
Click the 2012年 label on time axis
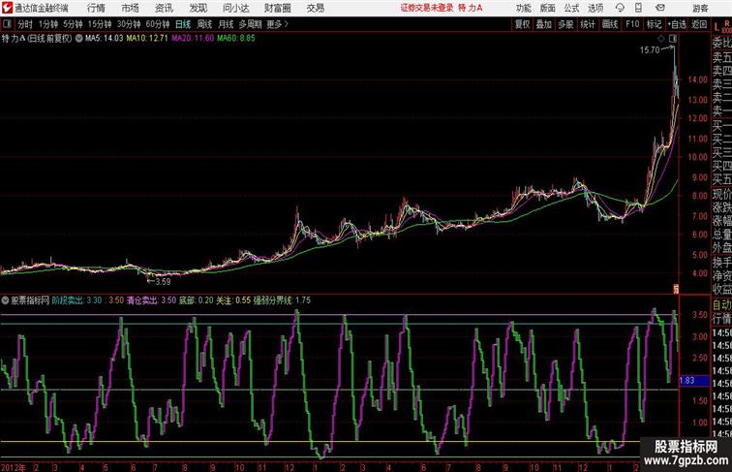tap(13, 467)
